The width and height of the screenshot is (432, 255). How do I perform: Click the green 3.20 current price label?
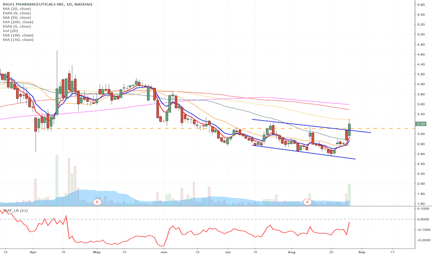click(421, 124)
